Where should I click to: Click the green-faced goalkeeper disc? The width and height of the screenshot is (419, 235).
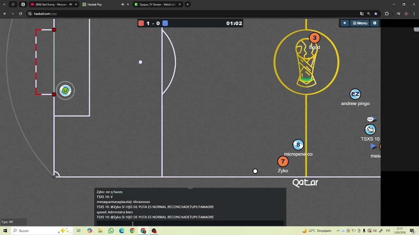(x=65, y=90)
